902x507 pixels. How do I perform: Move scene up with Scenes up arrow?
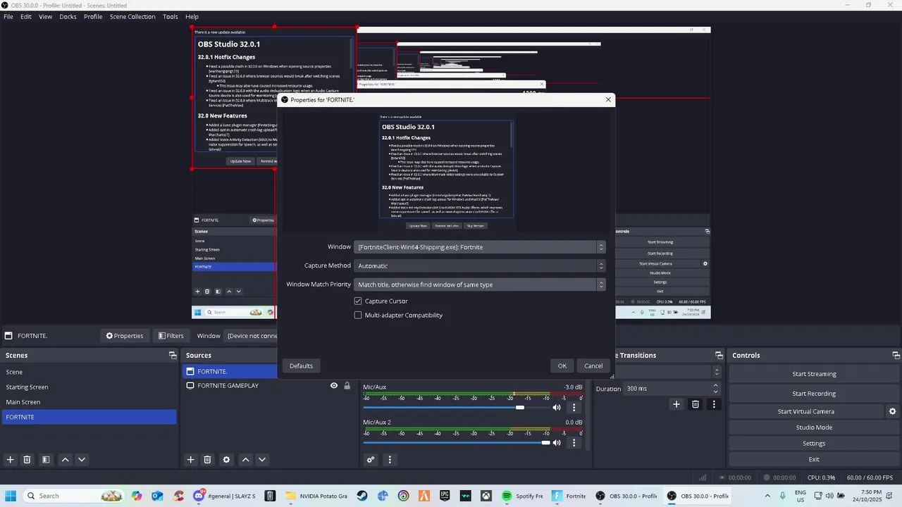click(65, 460)
